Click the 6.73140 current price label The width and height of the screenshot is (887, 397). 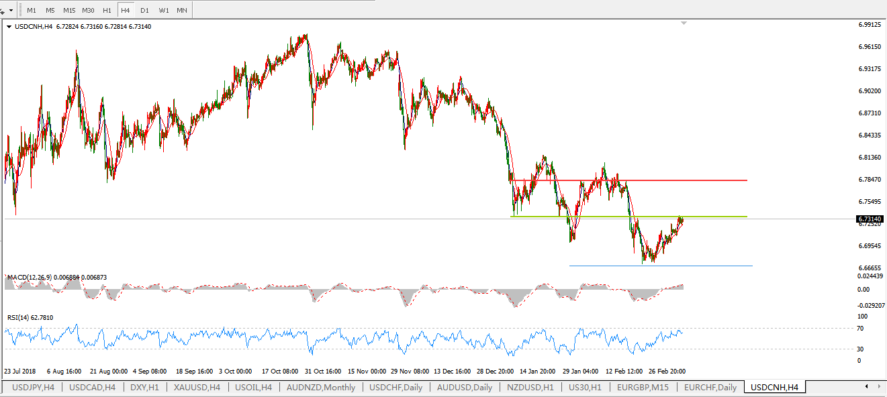pos(870,219)
